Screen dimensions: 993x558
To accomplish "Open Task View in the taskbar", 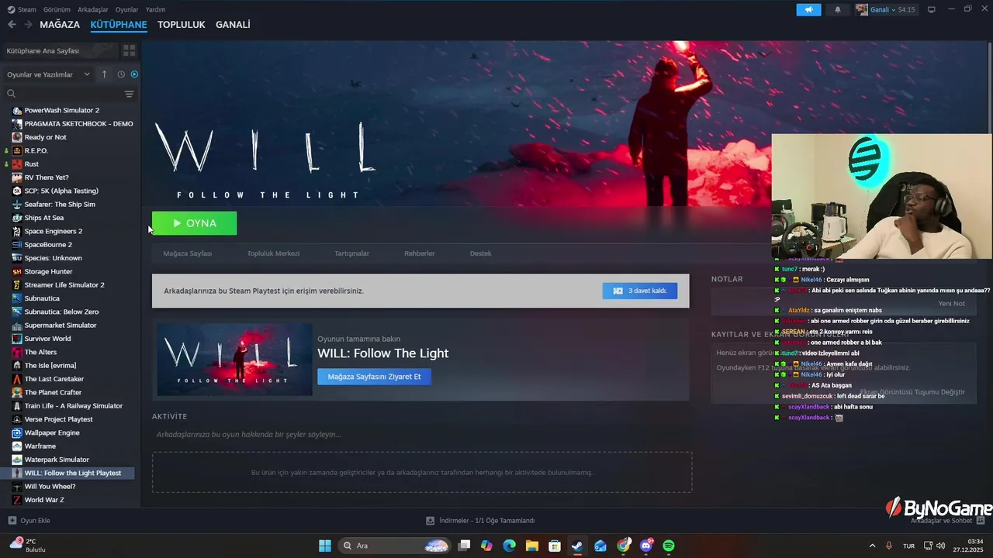I will [464, 546].
